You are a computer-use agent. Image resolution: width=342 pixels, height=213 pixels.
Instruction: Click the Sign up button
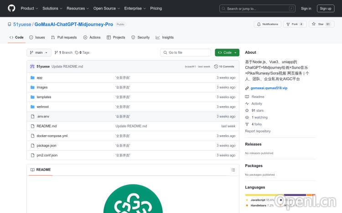pos(326,8)
